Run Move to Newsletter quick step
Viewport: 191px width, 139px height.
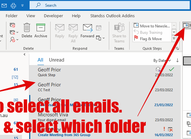point(152,26)
